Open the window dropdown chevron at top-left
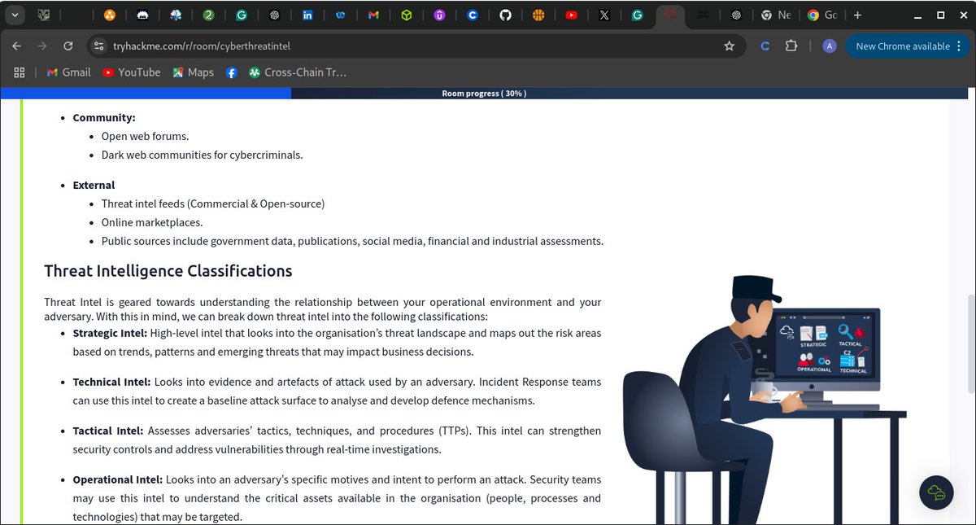 [14, 14]
